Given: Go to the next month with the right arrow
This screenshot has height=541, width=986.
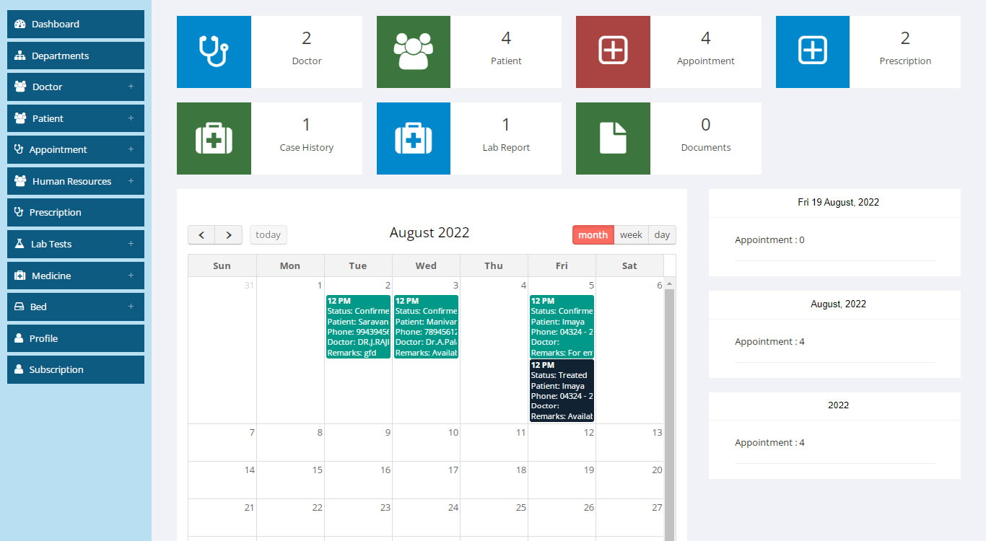Looking at the screenshot, I should 229,234.
